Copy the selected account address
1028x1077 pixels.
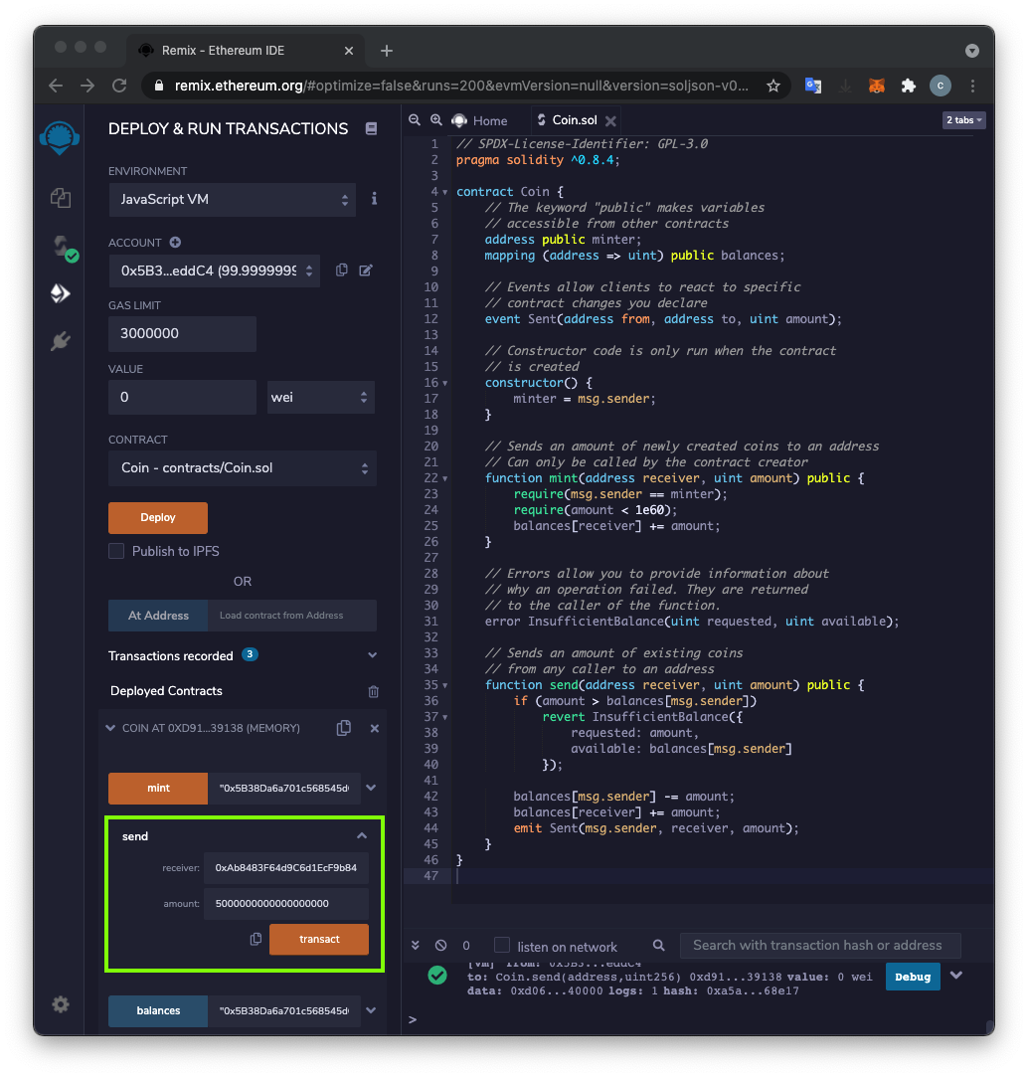tap(341, 269)
